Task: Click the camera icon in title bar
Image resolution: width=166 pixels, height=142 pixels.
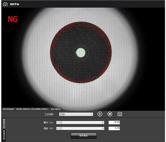Action: (5, 4)
